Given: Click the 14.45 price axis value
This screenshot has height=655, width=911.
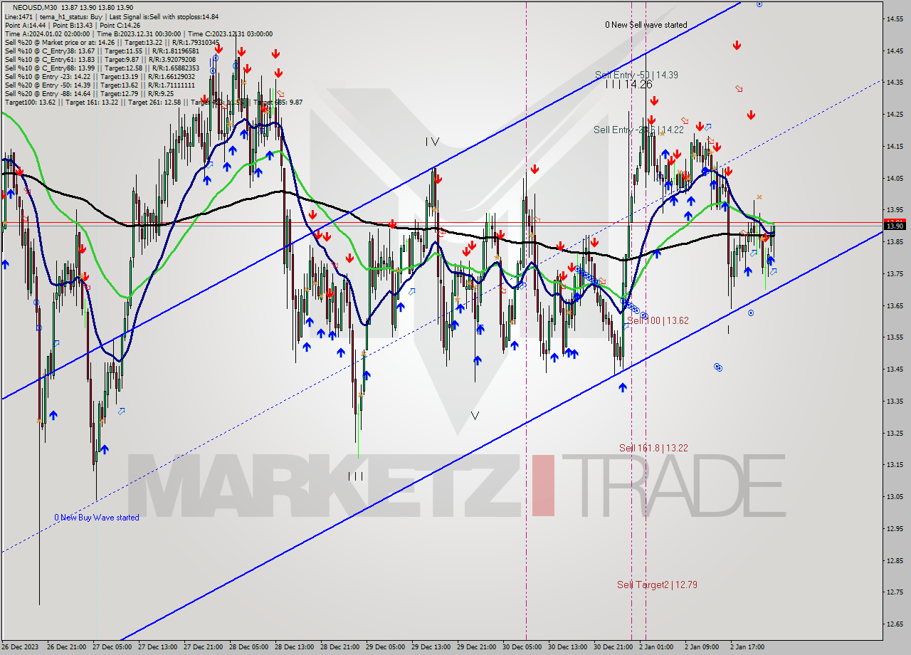Looking at the screenshot, I should [x=895, y=51].
